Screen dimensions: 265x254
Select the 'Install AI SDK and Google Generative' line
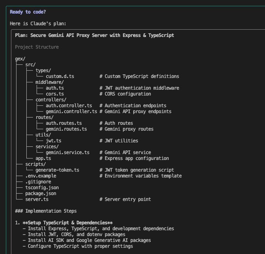(x=87, y=240)
